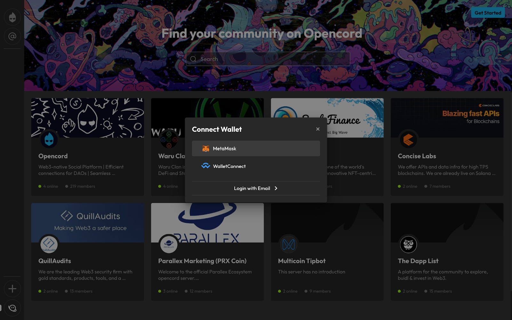The image size is (512, 320).
Task: Click the Connect Wallet dialog heading
Action: pos(217,129)
